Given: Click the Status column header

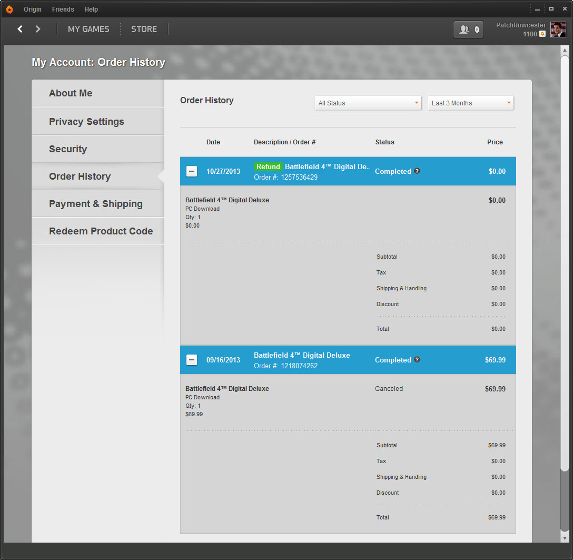Looking at the screenshot, I should (385, 142).
